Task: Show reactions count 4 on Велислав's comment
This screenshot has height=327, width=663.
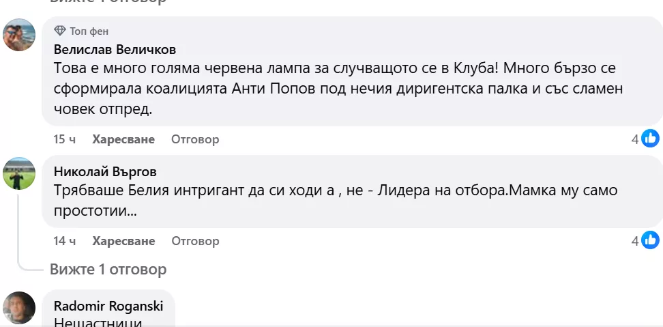Action: tap(634, 139)
